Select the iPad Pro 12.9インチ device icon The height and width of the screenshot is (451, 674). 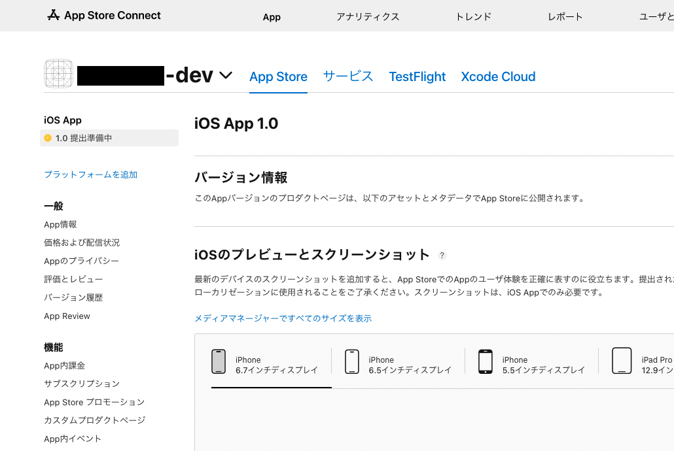[x=621, y=361]
